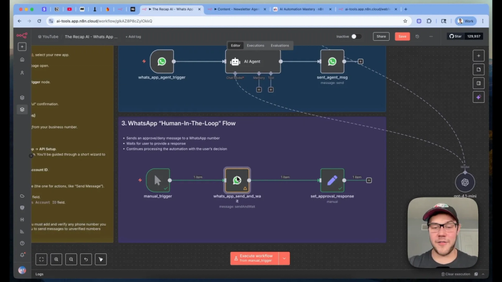Viewport: 502px width, 282px height.
Task: Click the GitHub Star button
Action: pyautogui.click(x=456, y=36)
